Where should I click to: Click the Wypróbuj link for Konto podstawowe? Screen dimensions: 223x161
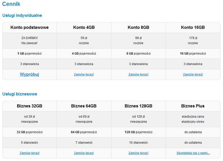tap(29, 75)
